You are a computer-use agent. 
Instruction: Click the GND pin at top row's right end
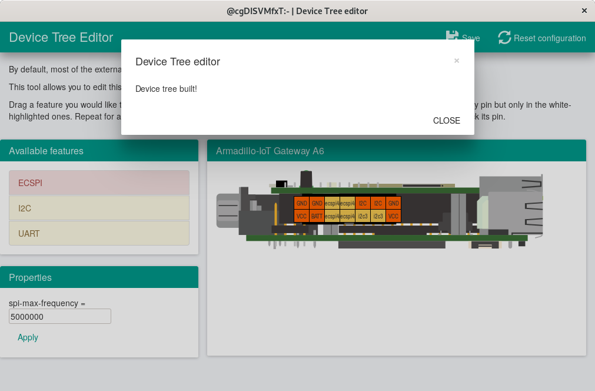(394, 203)
